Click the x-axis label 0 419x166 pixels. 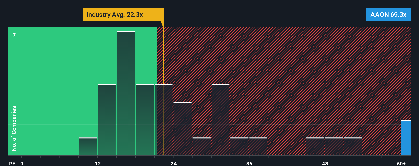click(x=22, y=163)
